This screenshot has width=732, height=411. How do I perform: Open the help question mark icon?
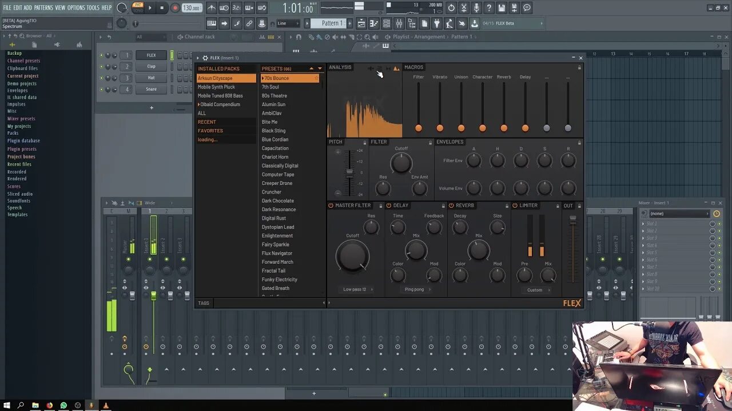coord(489,8)
